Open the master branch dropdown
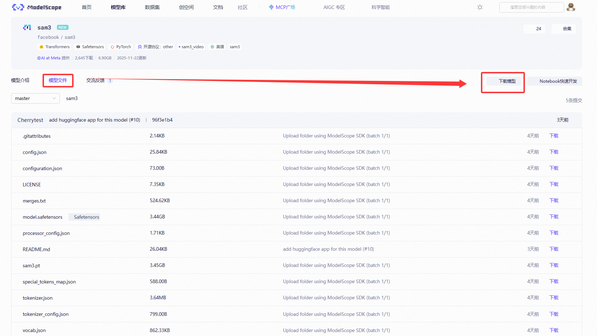597x336 pixels. [x=35, y=98]
